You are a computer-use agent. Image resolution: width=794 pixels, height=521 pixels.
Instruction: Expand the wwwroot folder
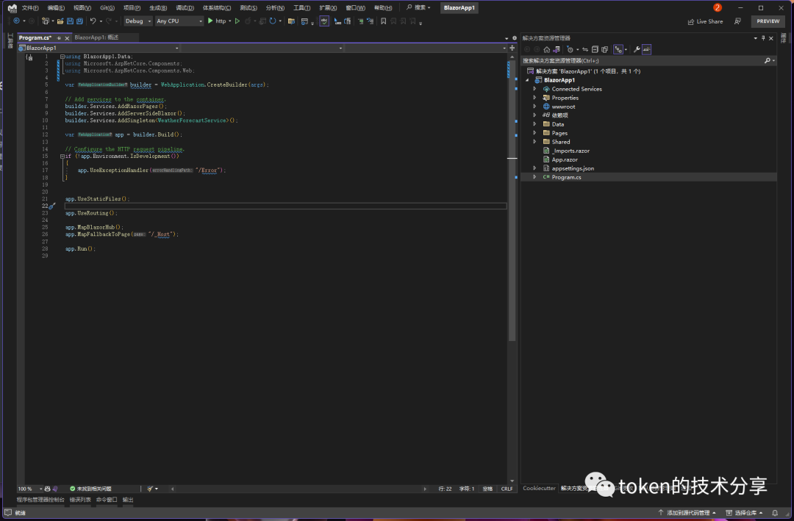tap(534, 107)
